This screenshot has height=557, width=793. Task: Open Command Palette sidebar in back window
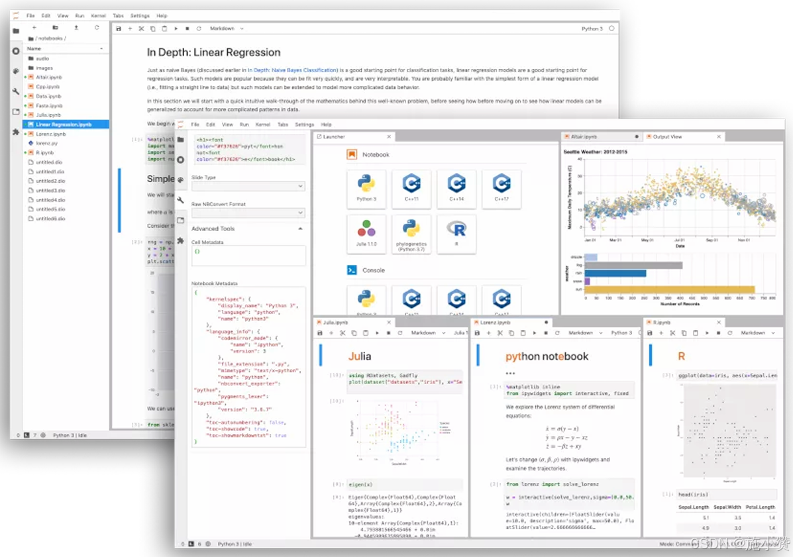(x=16, y=72)
